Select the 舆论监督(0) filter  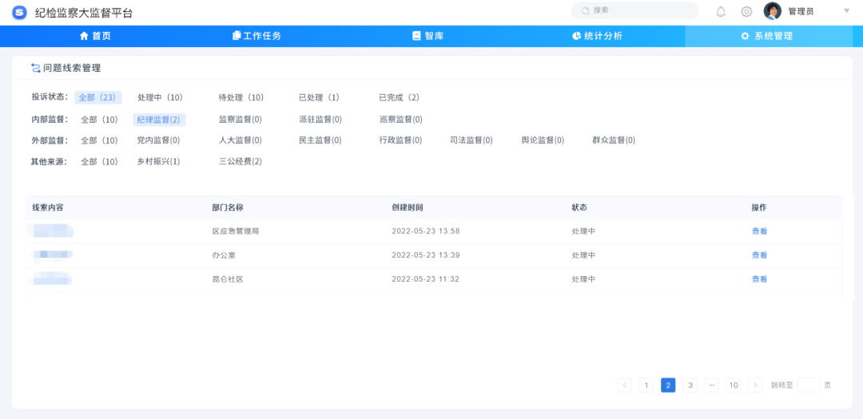[x=543, y=140]
